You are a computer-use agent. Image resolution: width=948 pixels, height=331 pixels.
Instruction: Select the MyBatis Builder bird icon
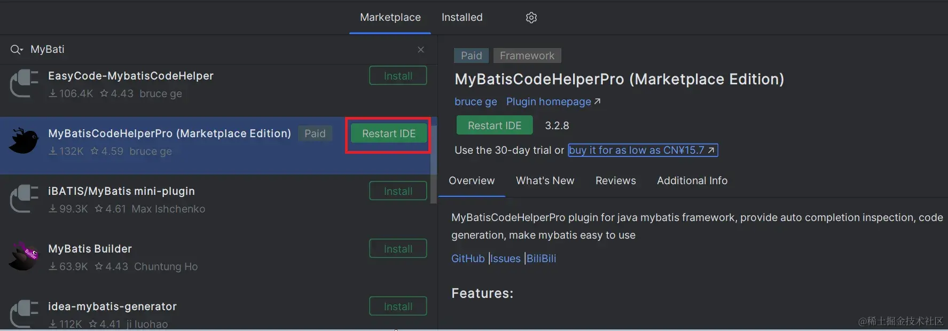tap(24, 257)
